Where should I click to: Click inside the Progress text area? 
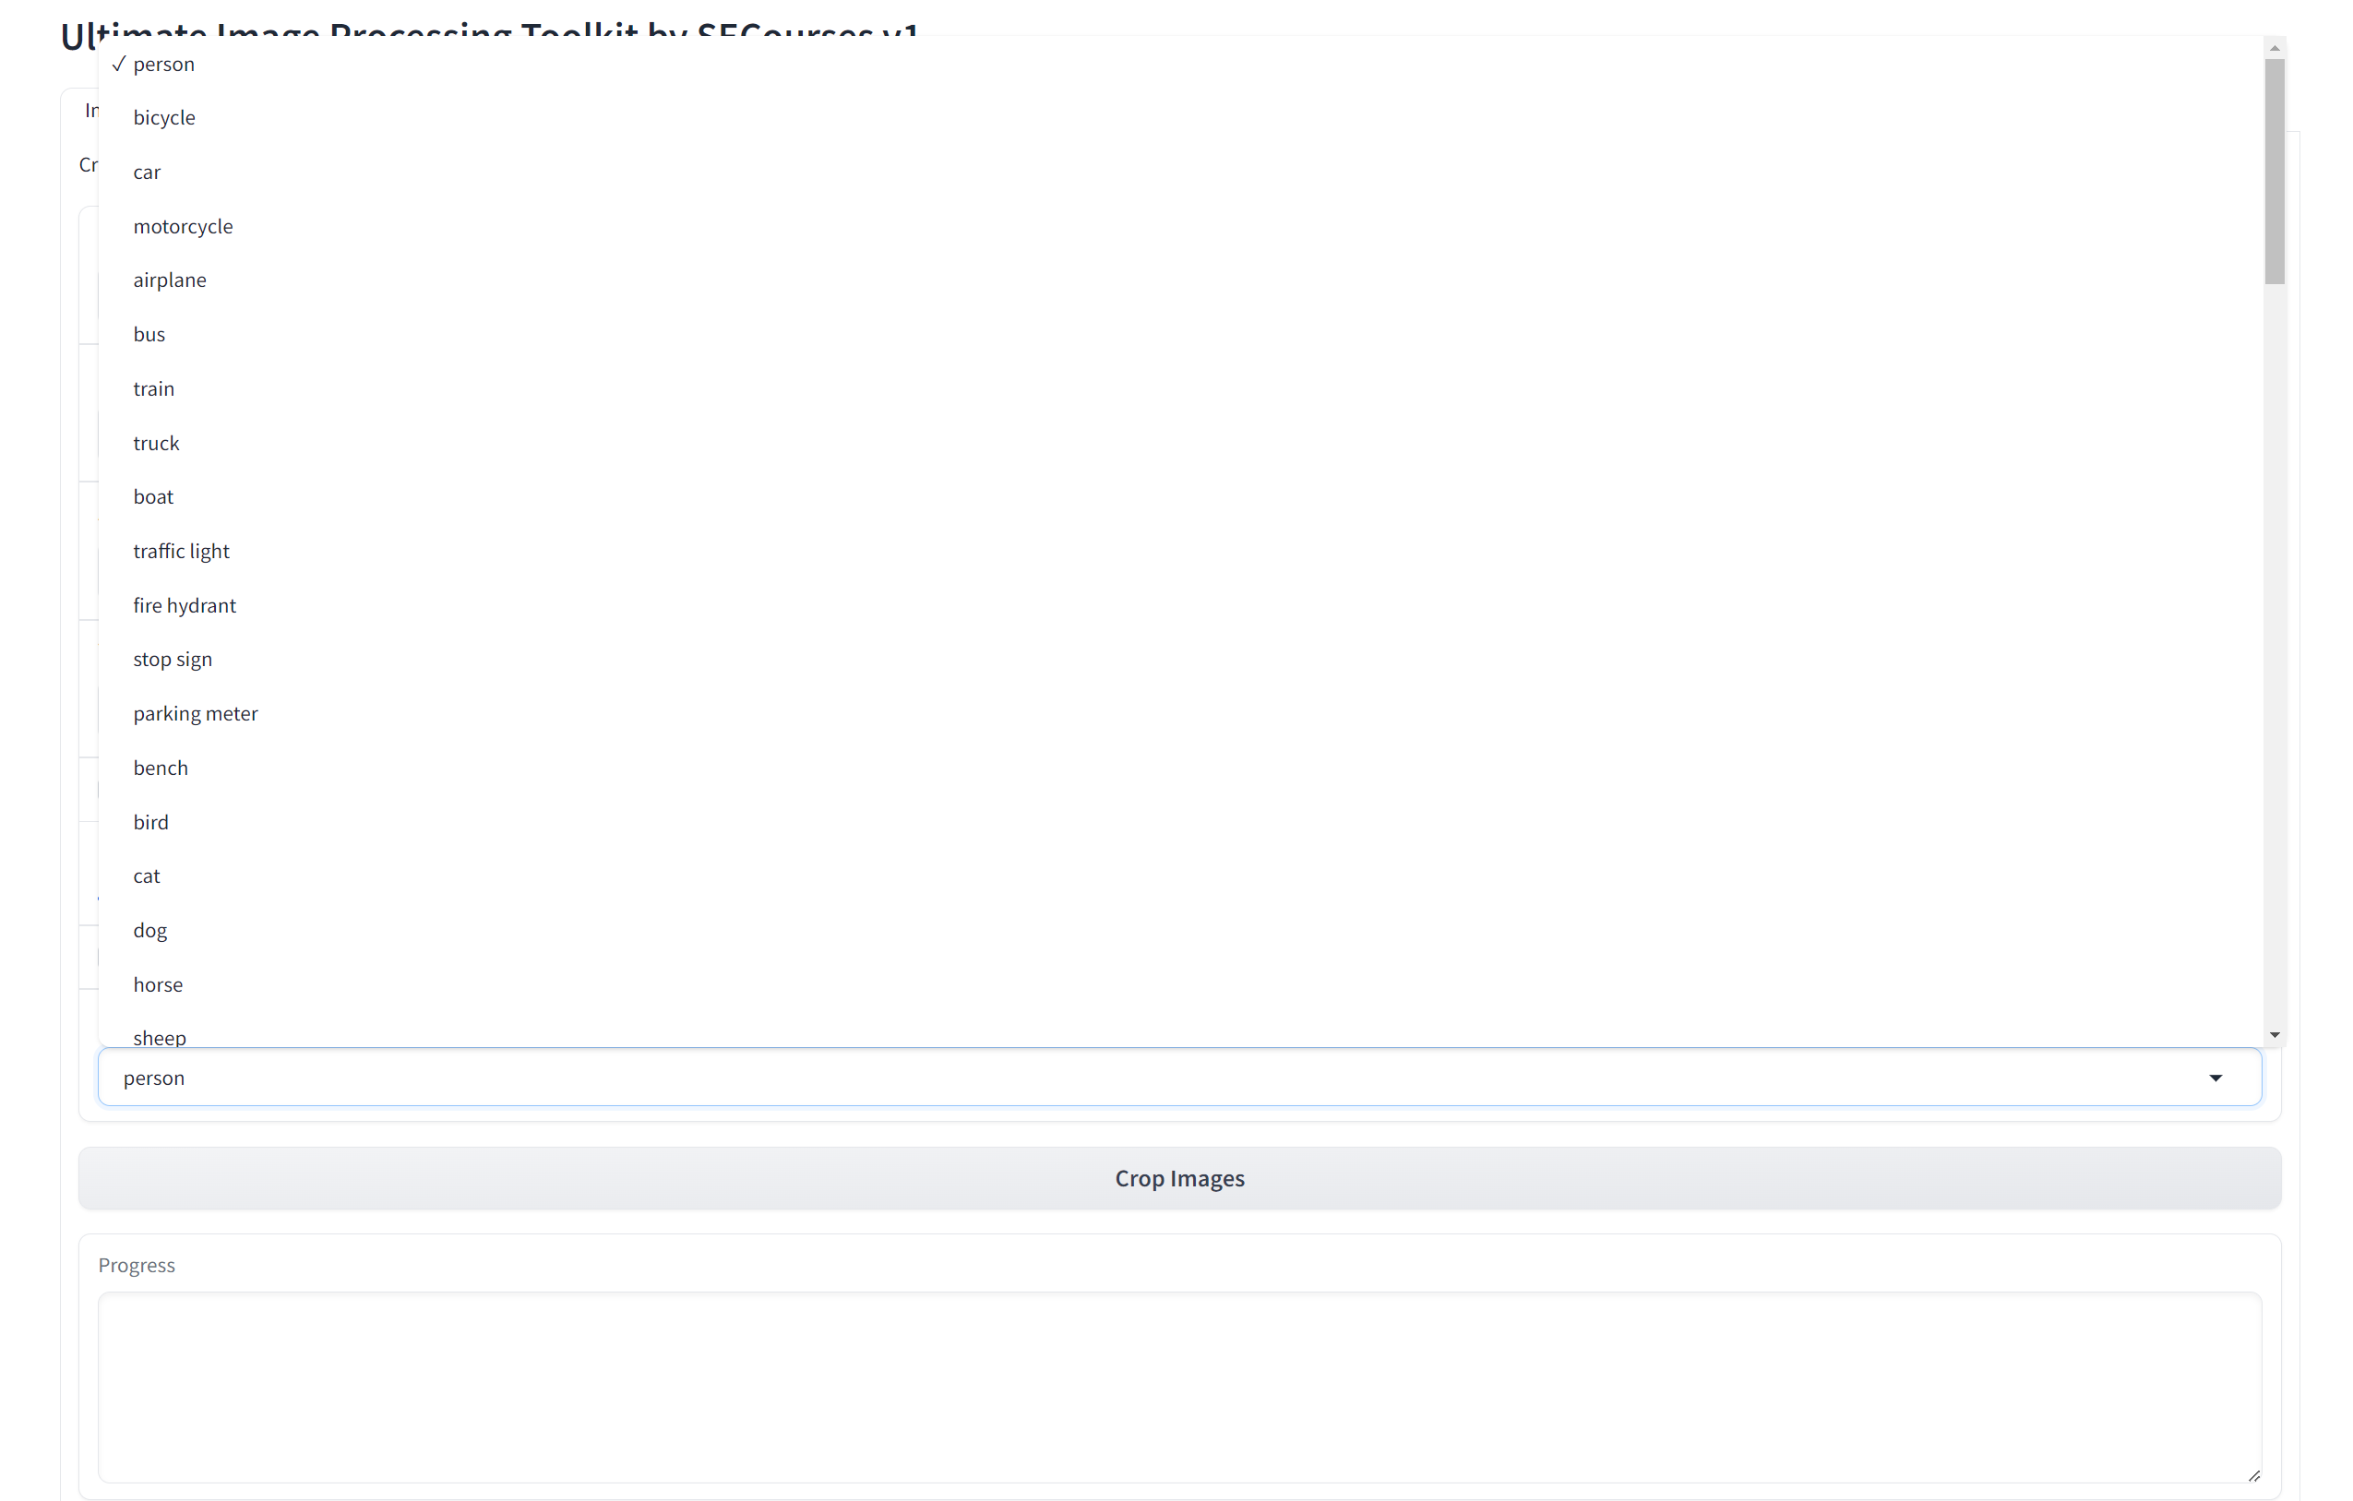1178,1387
